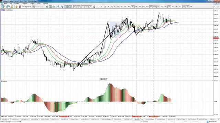This screenshot has width=220, height=123.
Task: Switch timeframe to W1
Action: [x=187, y=7]
